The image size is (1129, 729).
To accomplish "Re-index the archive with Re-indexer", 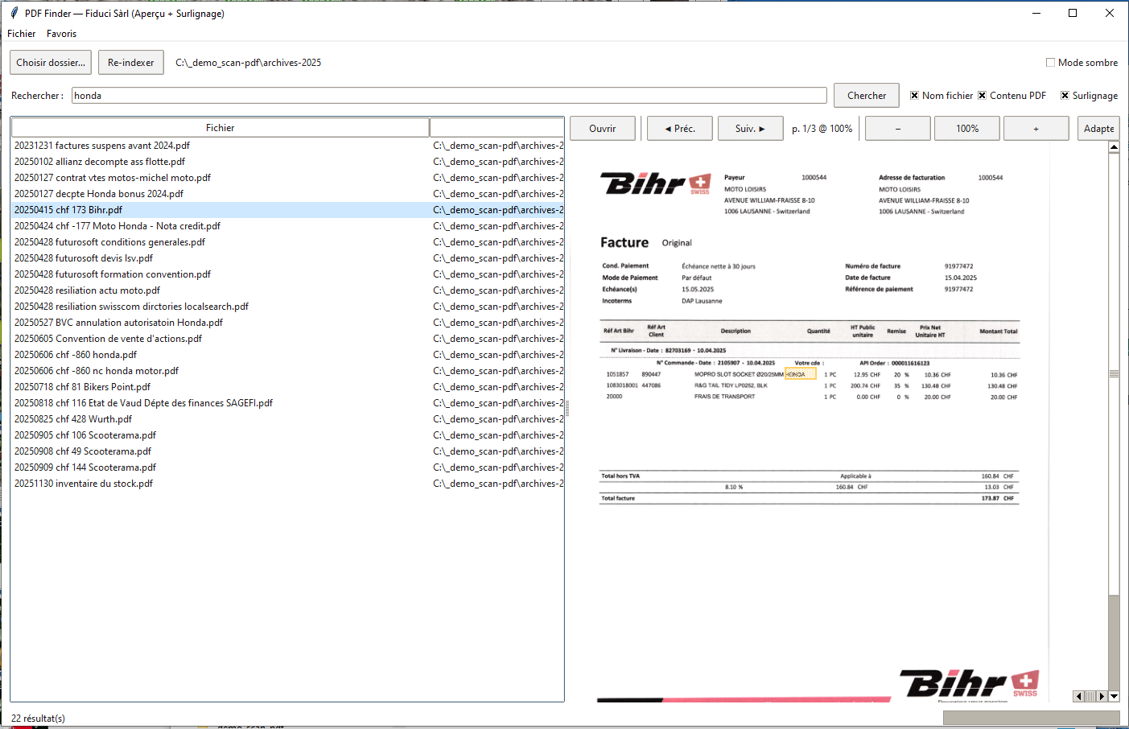I will click(x=130, y=62).
